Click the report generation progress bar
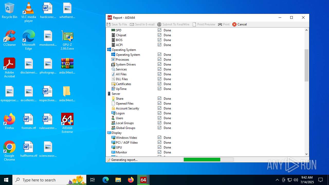329x185 pixels. 208,160
